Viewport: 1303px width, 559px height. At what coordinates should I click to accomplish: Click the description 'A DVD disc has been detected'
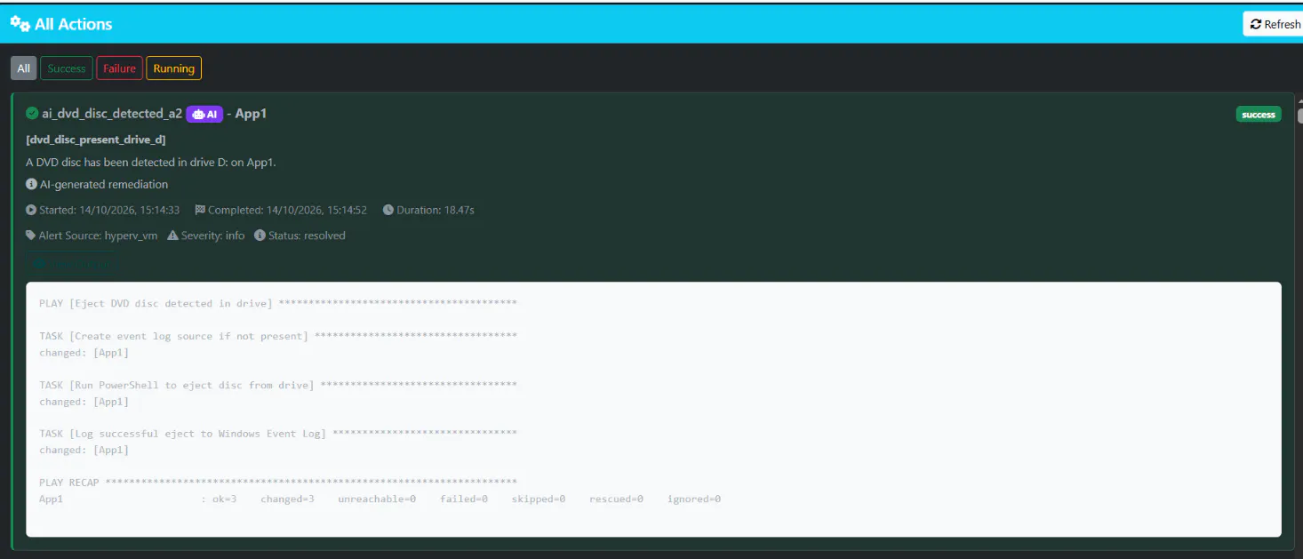[x=151, y=163]
